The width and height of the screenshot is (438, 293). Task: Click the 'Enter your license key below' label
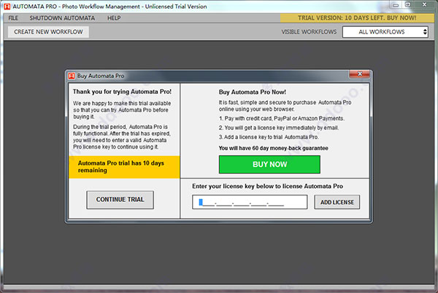tap(267, 187)
